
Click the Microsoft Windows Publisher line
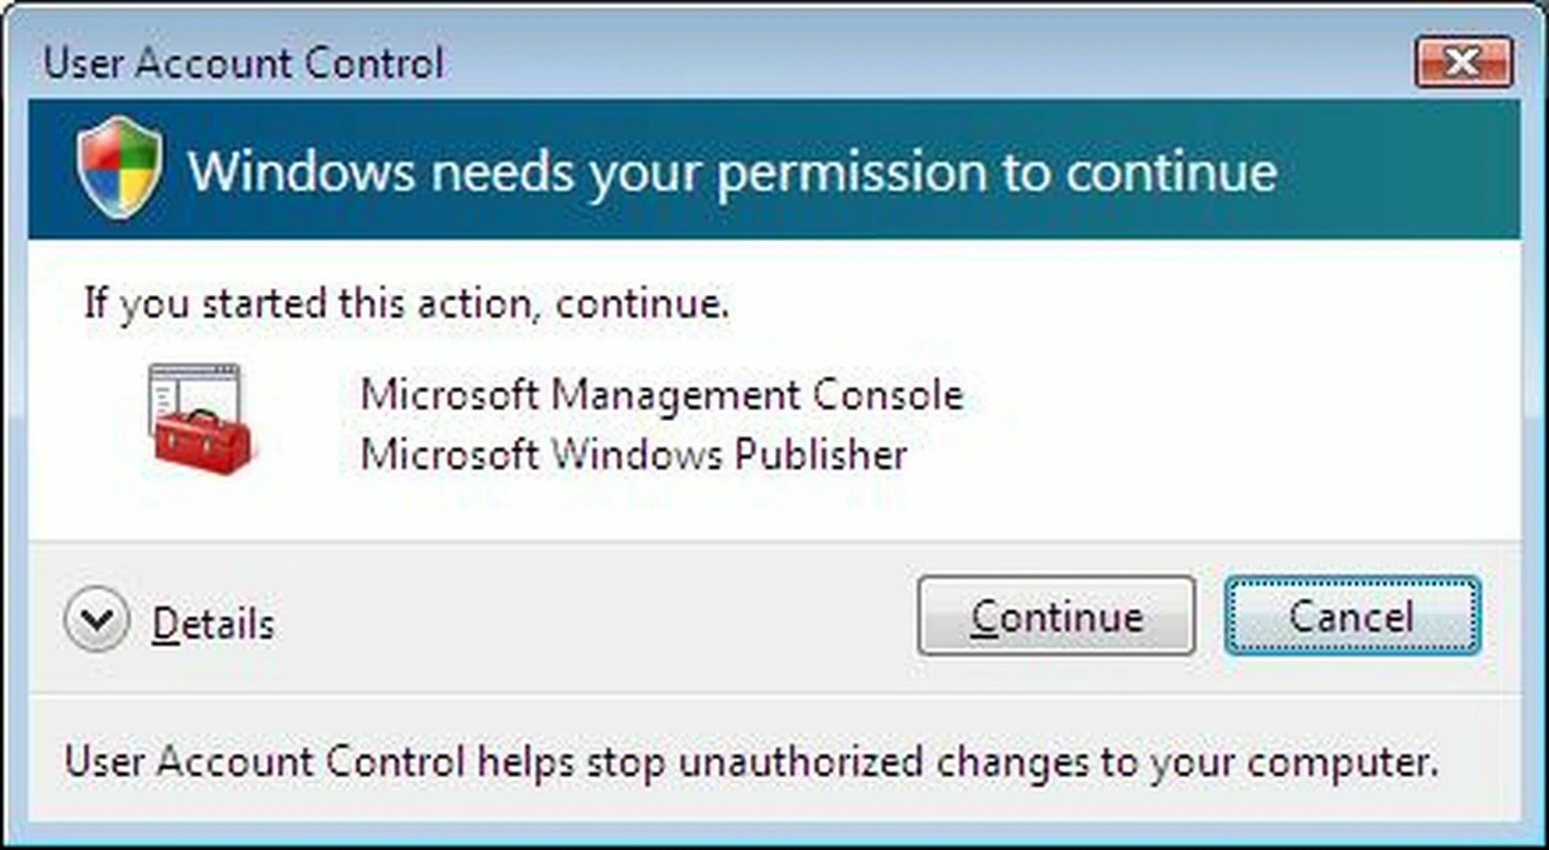(x=633, y=455)
